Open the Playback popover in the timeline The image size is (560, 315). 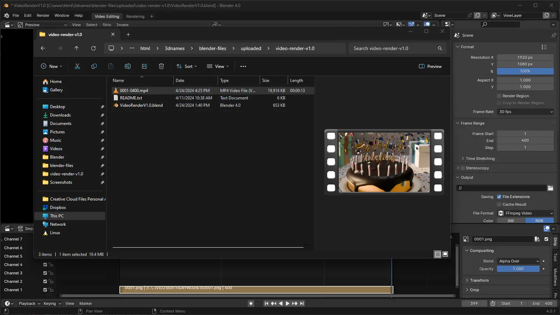[x=29, y=303]
